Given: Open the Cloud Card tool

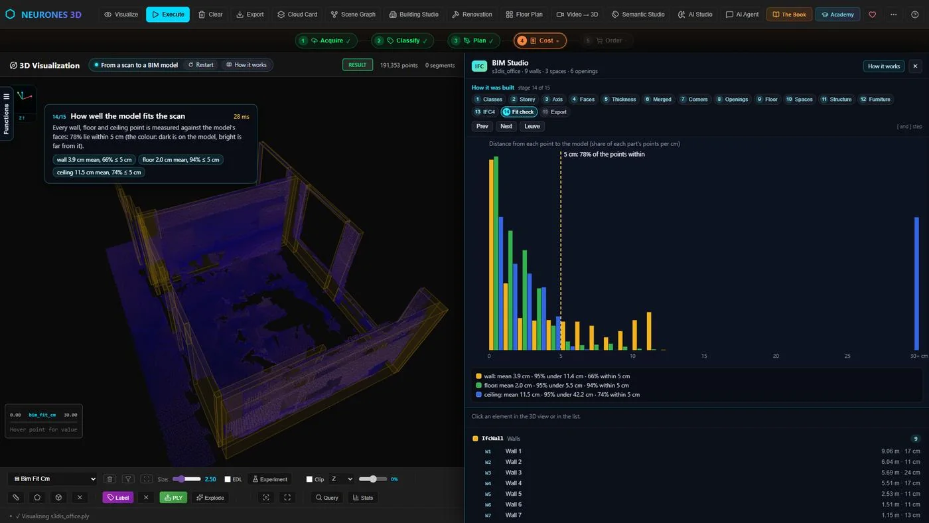Looking at the screenshot, I should [297, 14].
